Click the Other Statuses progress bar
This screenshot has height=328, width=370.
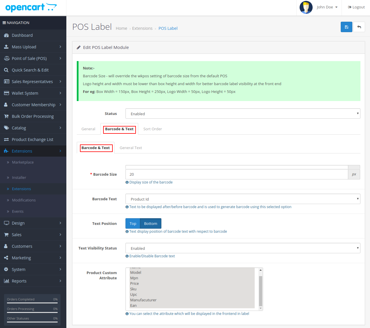(32, 322)
